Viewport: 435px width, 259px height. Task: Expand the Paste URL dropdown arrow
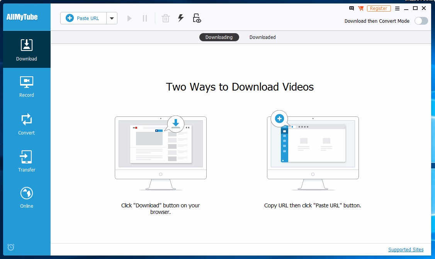[112, 18]
